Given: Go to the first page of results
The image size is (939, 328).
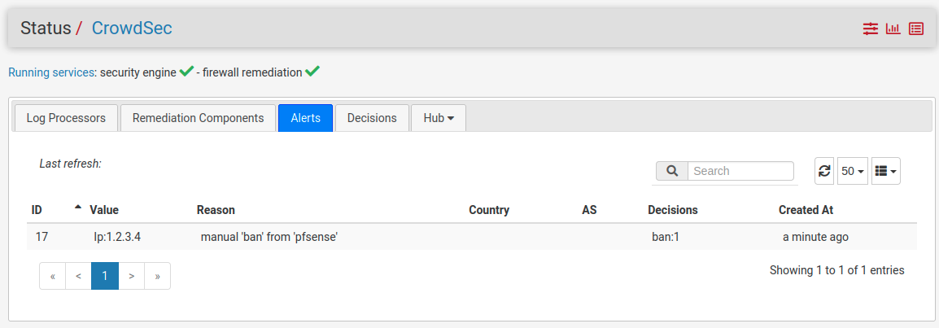Looking at the screenshot, I should coord(52,276).
